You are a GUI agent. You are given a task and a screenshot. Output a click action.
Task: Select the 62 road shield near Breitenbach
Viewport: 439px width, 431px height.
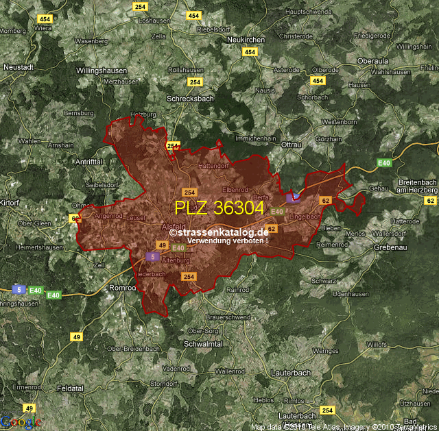(x=430, y=200)
